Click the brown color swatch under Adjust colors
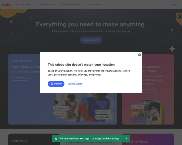This screenshot has width=182, height=145. click(x=103, y=118)
